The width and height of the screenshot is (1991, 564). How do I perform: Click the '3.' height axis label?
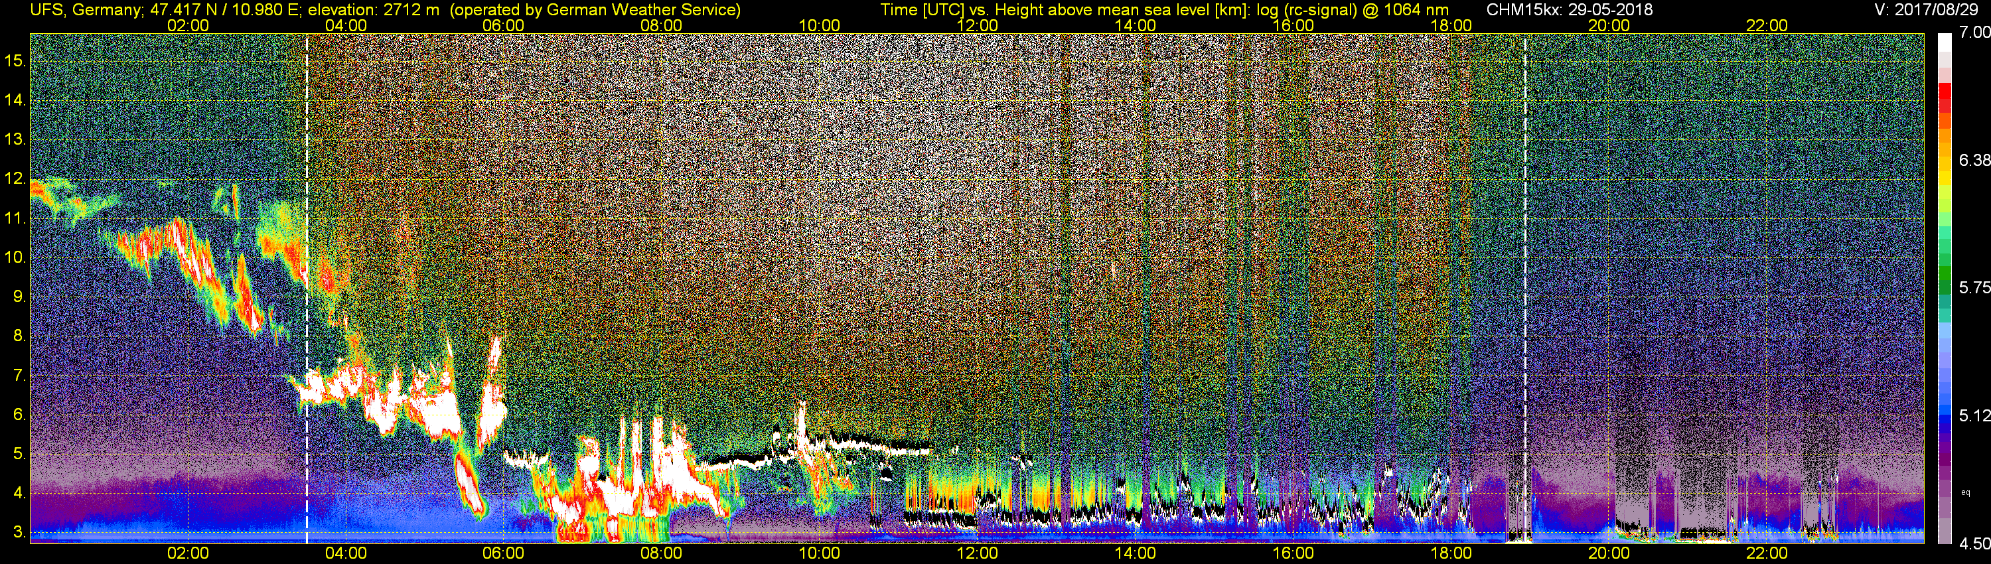[21, 533]
